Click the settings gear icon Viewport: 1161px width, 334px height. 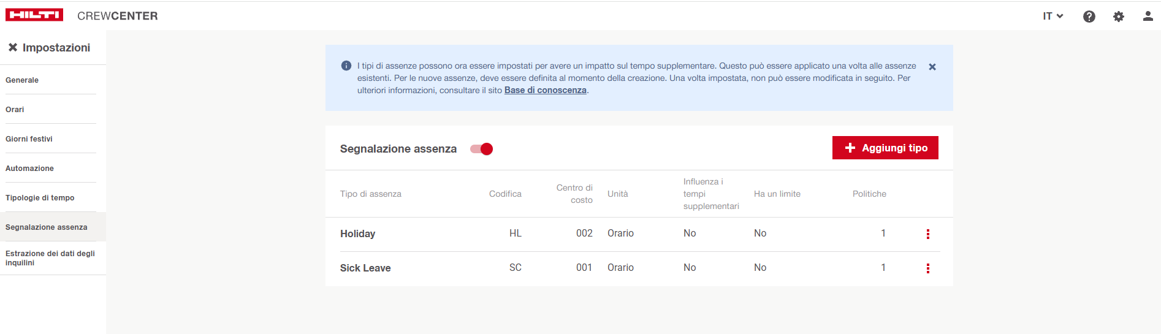[1118, 17]
